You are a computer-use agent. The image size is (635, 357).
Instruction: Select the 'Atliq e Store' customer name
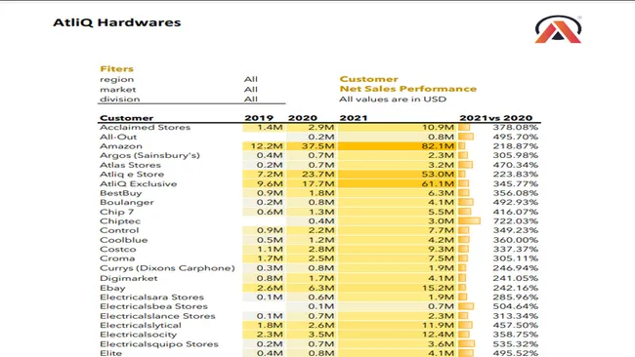(x=132, y=175)
